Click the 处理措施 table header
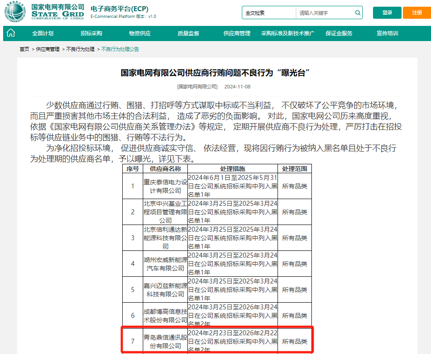 pyautogui.click(x=232, y=169)
